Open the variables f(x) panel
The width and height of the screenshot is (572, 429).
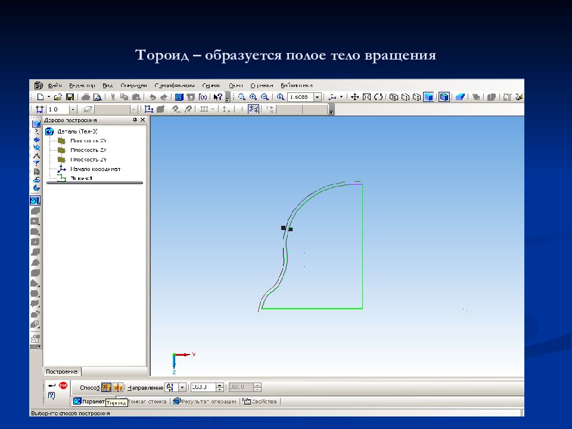(203, 97)
